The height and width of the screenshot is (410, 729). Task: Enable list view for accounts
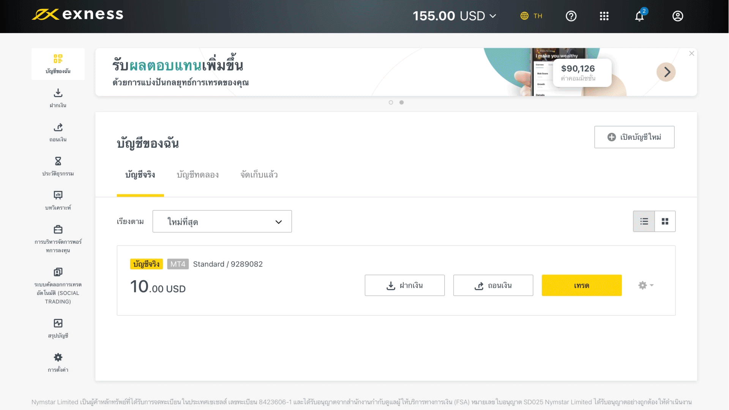point(644,221)
